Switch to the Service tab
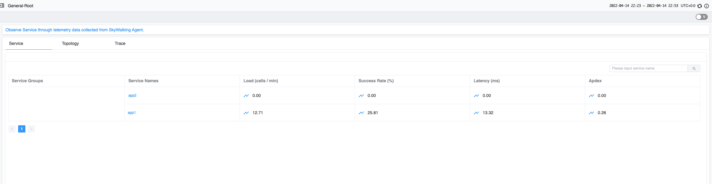Screen dimensions: 712x184 coord(16,43)
